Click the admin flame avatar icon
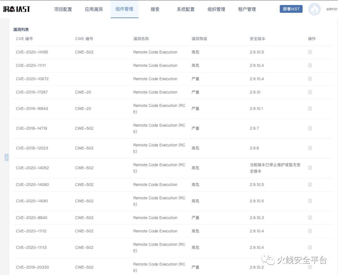The width and height of the screenshot is (338, 275). [314, 9]
